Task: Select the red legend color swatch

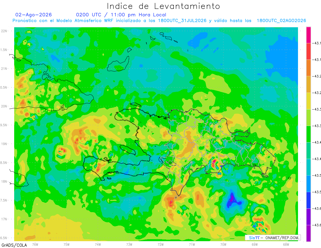Action: 308,51
